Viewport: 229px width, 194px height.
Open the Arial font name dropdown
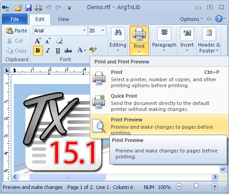84,31
